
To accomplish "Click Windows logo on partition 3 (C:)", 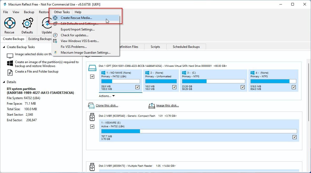I will coord(184,73).
